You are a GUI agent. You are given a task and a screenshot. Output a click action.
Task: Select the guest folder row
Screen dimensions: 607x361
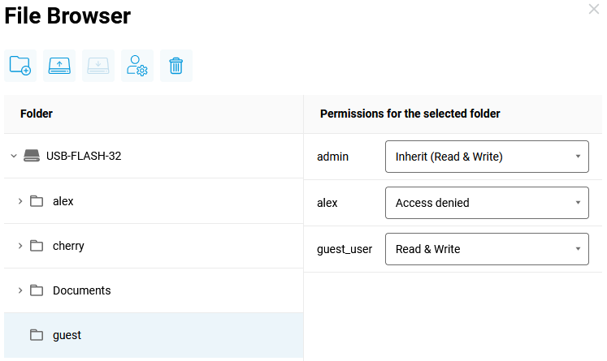pyautogui.click(x=154, y=335)
